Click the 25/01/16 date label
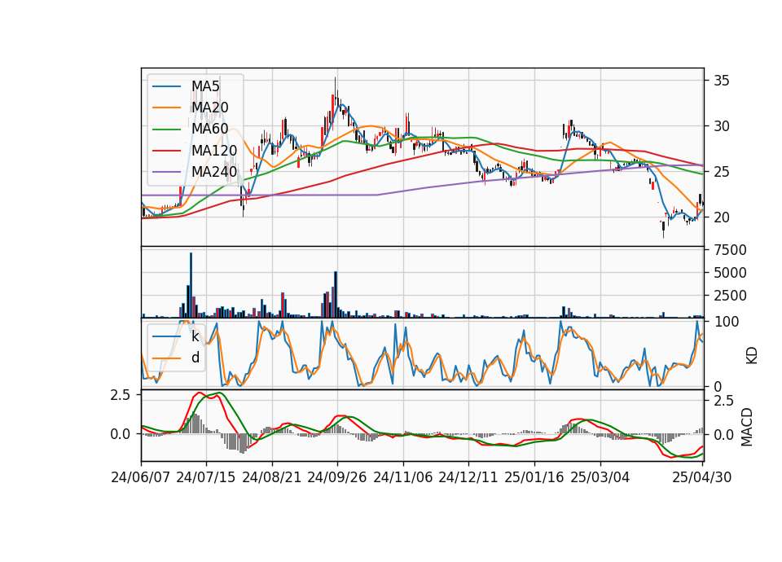 [534, 477]
